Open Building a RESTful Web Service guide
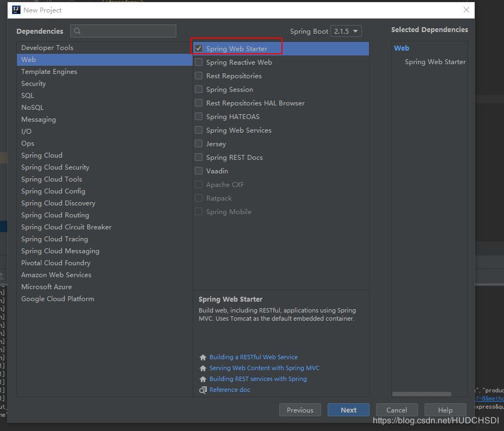This screenshot has height=431, width=504. (253, 357)
